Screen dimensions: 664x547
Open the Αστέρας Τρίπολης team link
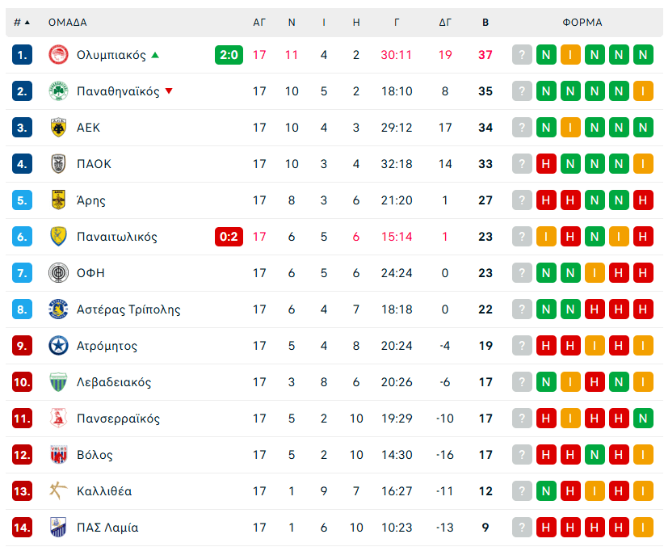[x=128, y=309]
